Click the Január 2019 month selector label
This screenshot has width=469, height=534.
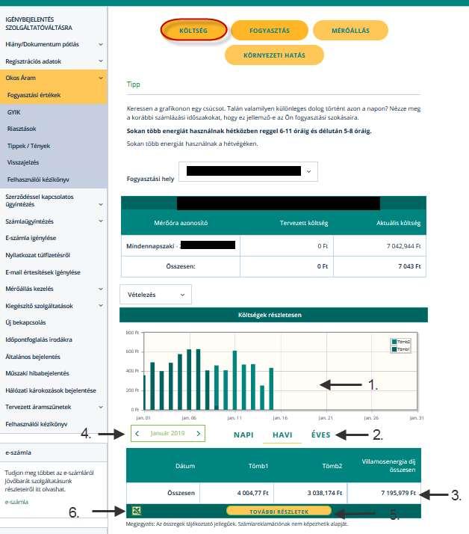coord(168,433)
